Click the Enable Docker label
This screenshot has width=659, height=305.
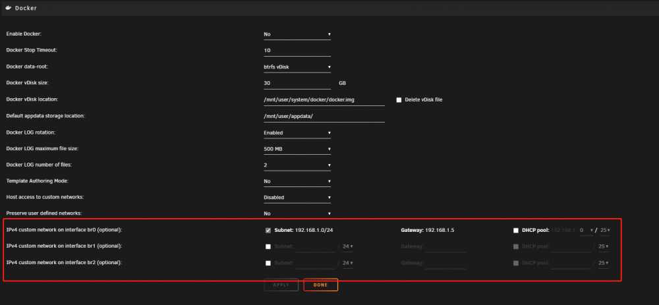point(24,34)
